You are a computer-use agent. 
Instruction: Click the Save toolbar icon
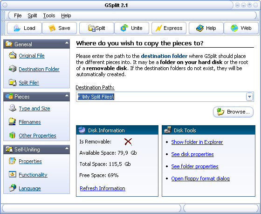(x=52, y=28)
